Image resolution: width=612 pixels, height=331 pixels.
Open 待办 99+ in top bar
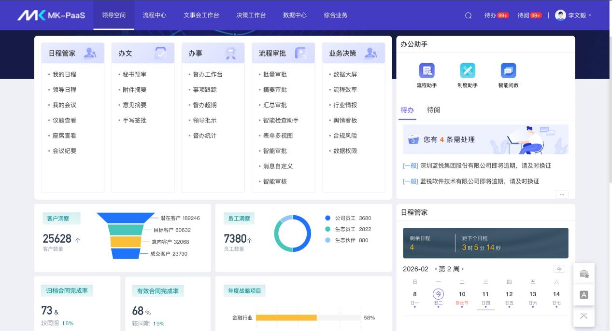click(497, 15)
